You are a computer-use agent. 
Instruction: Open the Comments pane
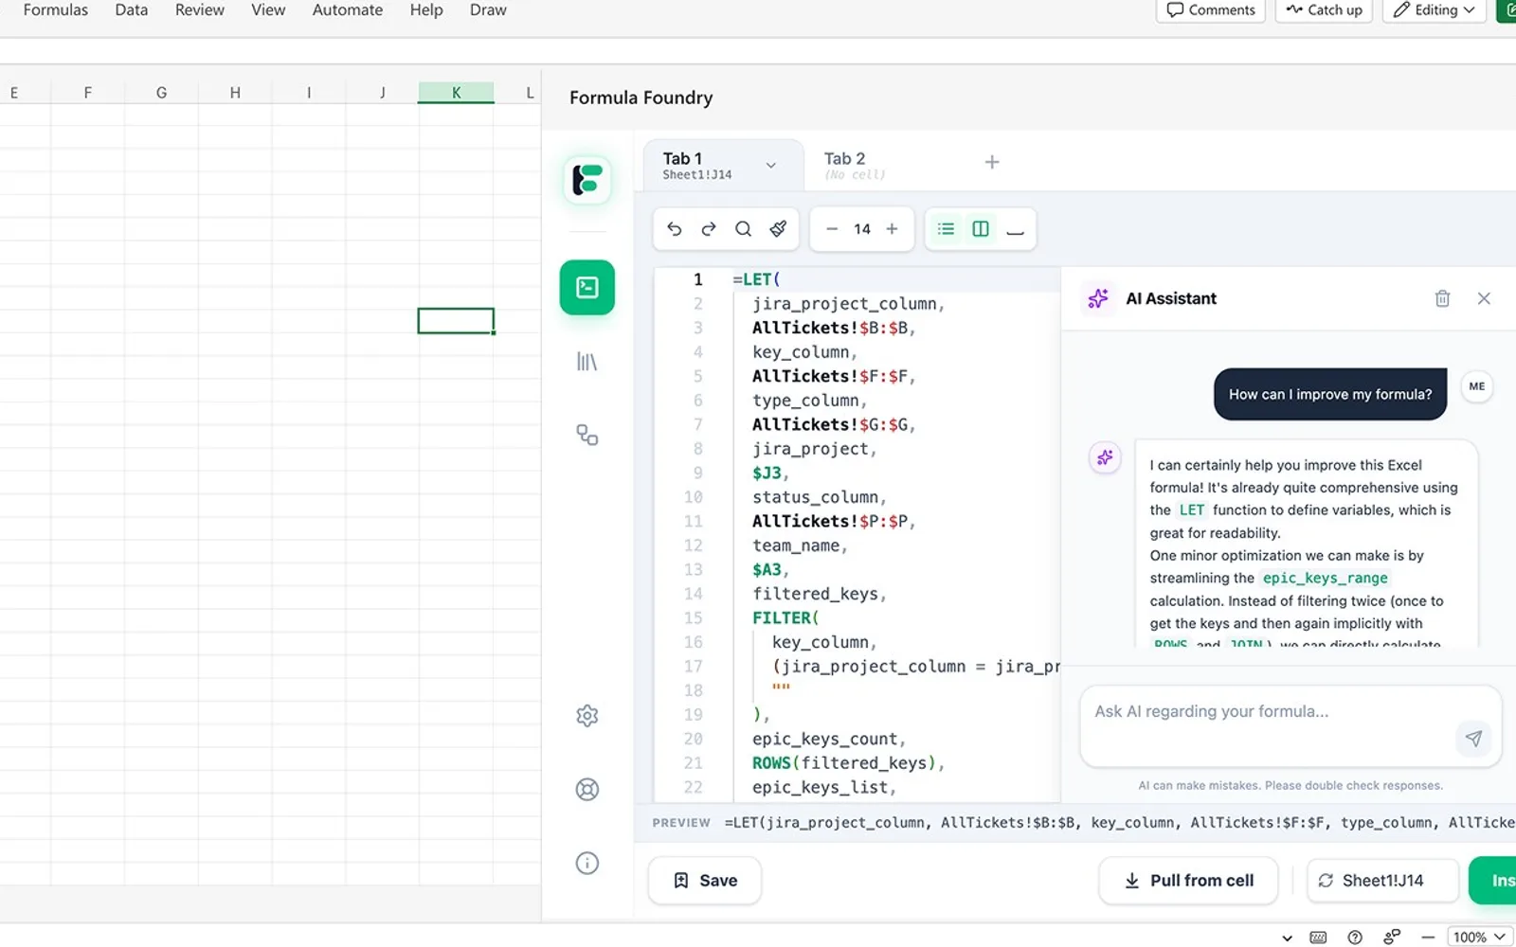click(x=1211, y=10)
